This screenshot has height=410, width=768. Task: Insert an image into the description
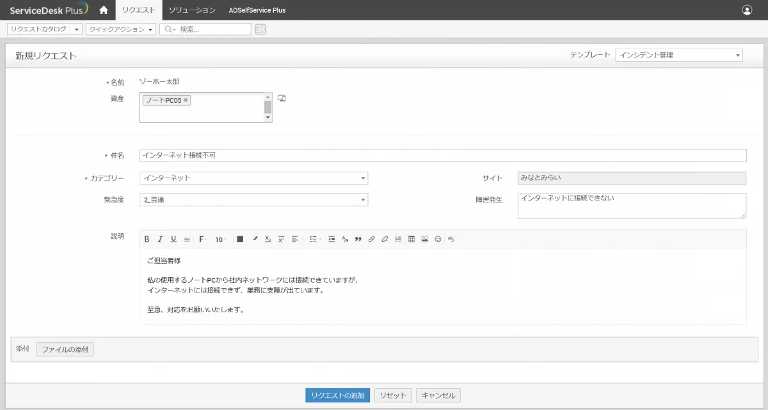coord(425,239)
